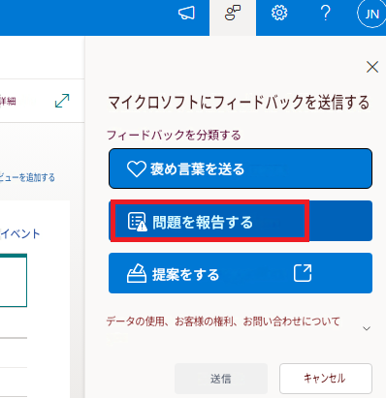
Task: Click external link icon on 提案をする
Action: (303, 273)
